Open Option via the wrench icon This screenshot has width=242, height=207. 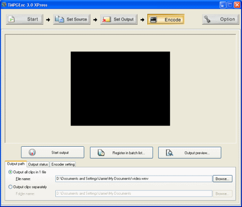tap(207, 19)
